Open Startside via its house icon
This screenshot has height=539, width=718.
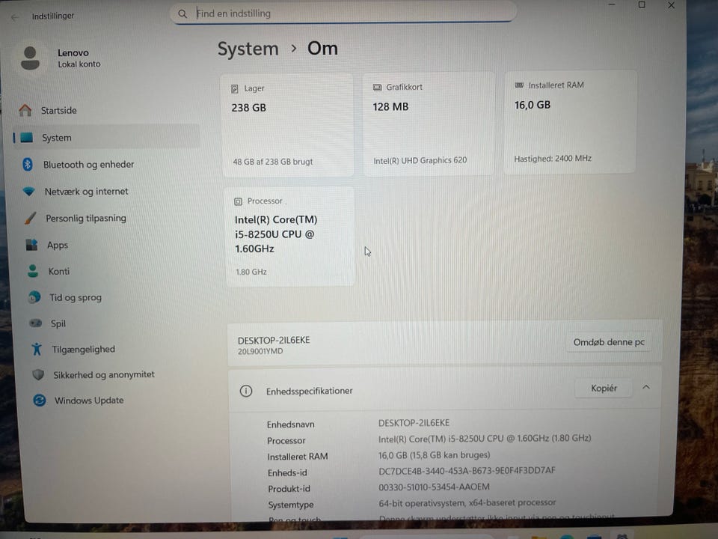coord(25,110)
